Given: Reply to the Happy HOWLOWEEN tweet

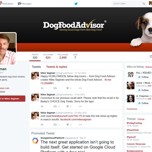Looking at the screenshot, I should [42, 88].
